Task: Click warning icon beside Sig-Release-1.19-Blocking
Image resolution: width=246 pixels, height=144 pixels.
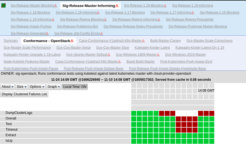Action: click(x=165, y=6)
